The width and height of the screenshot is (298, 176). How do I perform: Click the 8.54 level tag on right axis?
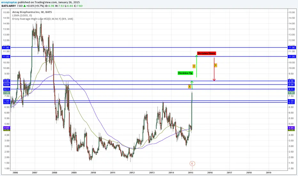(292, 85)
